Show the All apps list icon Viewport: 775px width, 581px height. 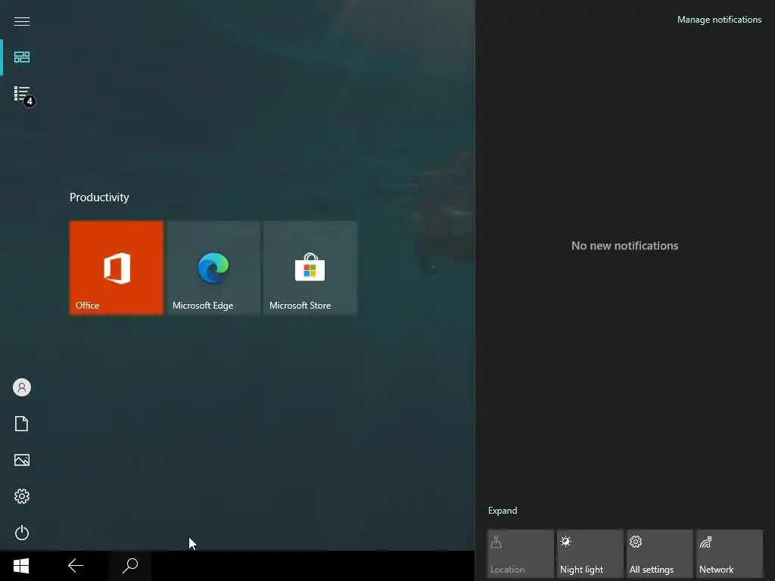pyautogui.click(x=23, y=95)
